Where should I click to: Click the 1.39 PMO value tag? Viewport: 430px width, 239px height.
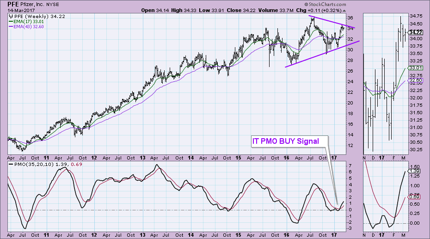(414, 171)
